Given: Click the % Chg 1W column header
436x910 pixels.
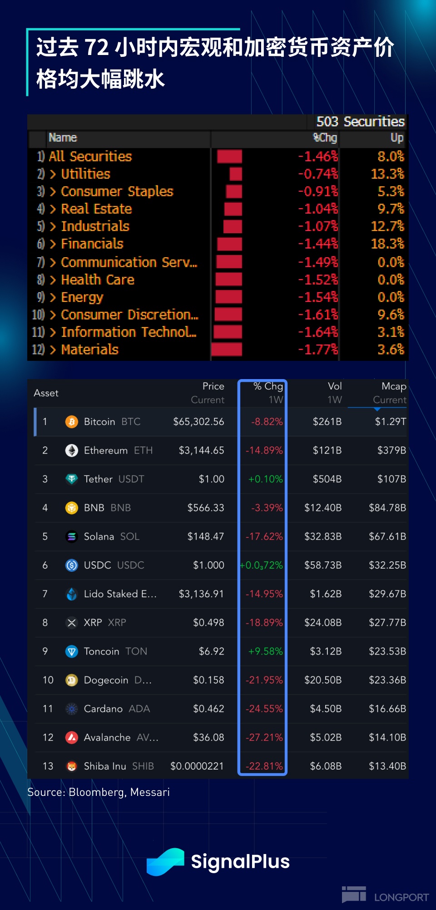Looking at the screenshot, I should pyautogui.click(x=268, y=393).
